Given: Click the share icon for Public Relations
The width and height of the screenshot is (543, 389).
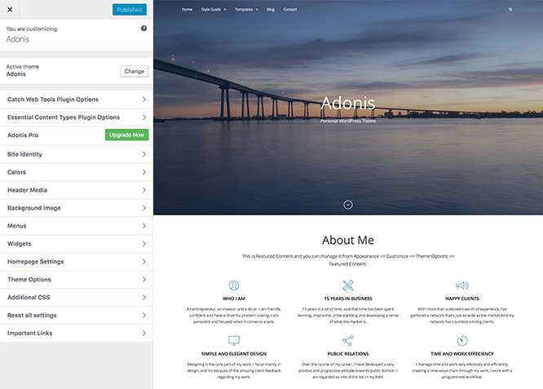Looking at the screenshot, I should pyautogui.click(x=348, y=340).
